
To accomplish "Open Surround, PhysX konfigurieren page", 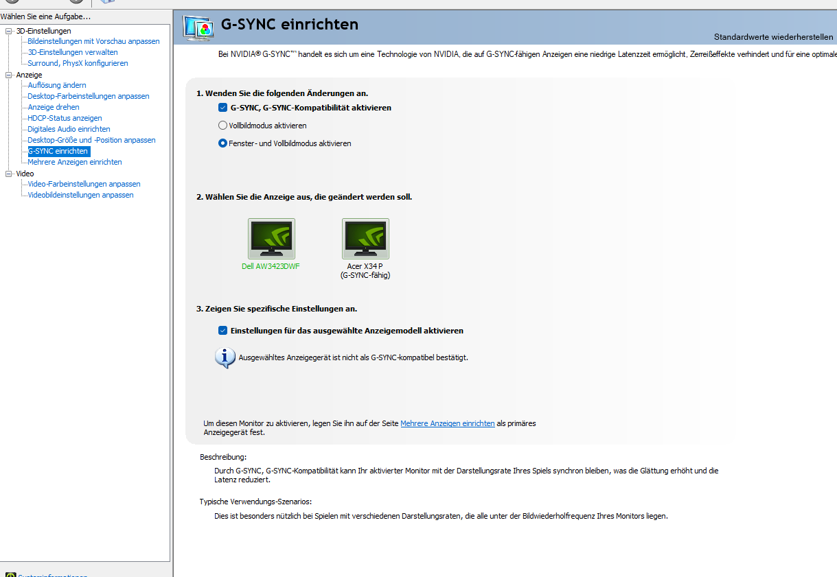I will 78,63.
